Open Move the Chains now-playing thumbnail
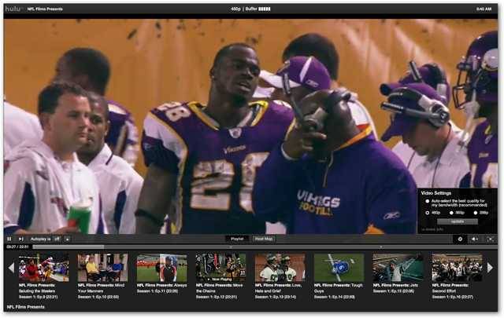 click(221, 268)
